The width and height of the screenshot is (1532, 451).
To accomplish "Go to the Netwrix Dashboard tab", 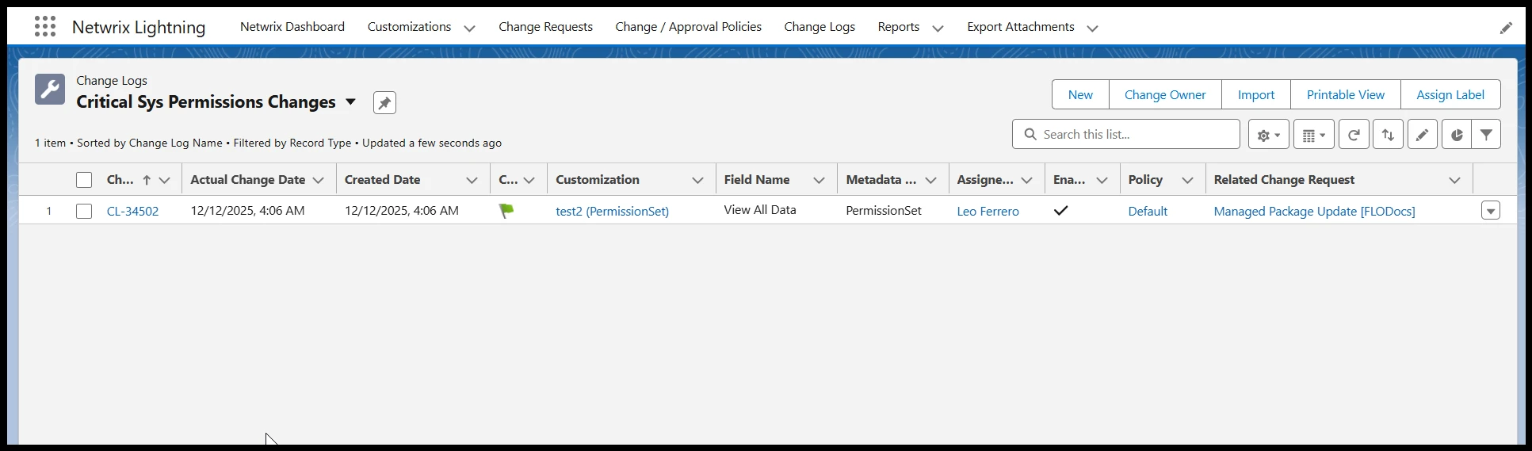I will (x=292, y=27).
